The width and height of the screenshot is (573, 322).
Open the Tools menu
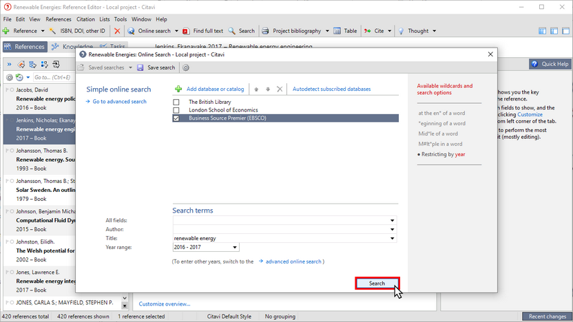(121, 19)
